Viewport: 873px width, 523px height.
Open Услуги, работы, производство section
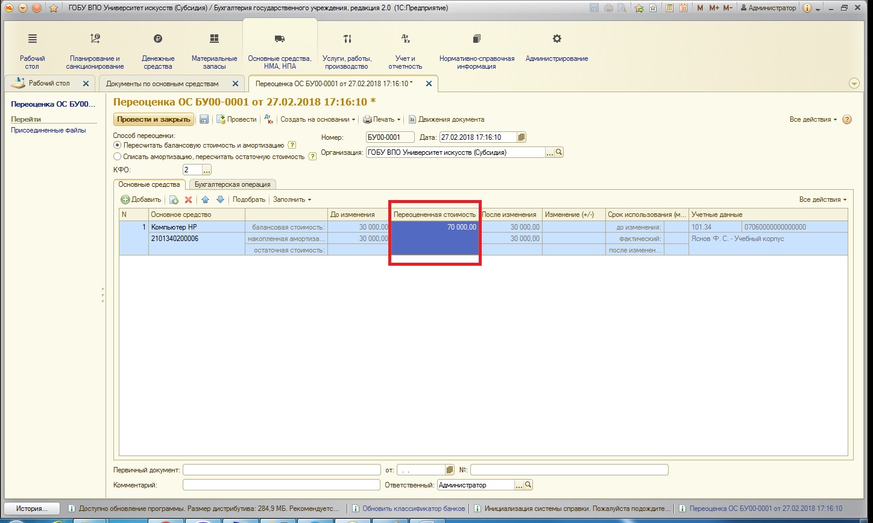point(347,51)
